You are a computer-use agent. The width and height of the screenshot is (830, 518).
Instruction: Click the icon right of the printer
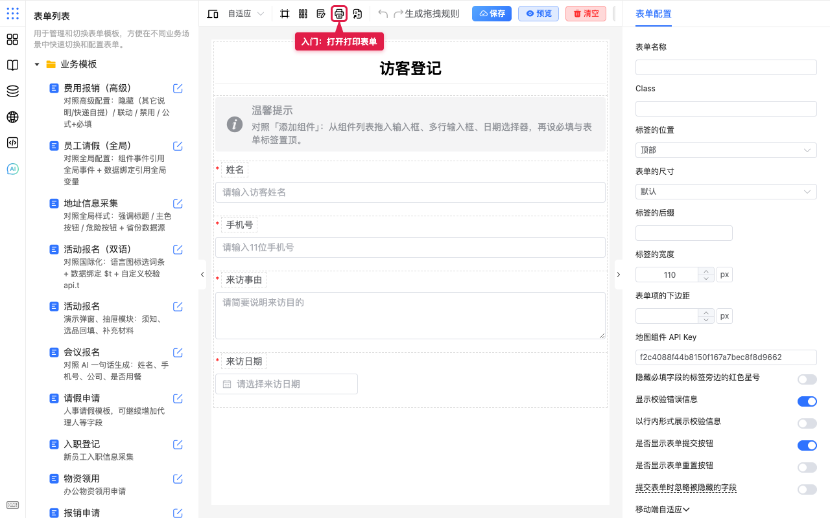point(357,14)
